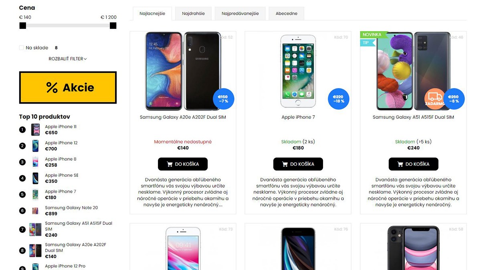Enable the Na sklade checkbox
Viewport: 481px width, 270px height.
point(22,48)
